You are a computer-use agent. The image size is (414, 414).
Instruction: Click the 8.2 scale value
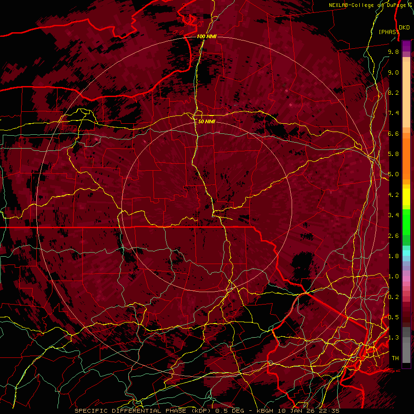pyautogui.click(x=393, y=92)
